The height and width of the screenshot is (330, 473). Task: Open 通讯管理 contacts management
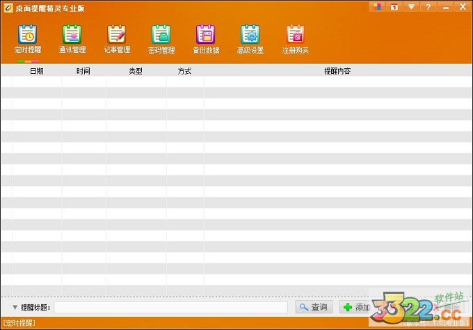72,40
